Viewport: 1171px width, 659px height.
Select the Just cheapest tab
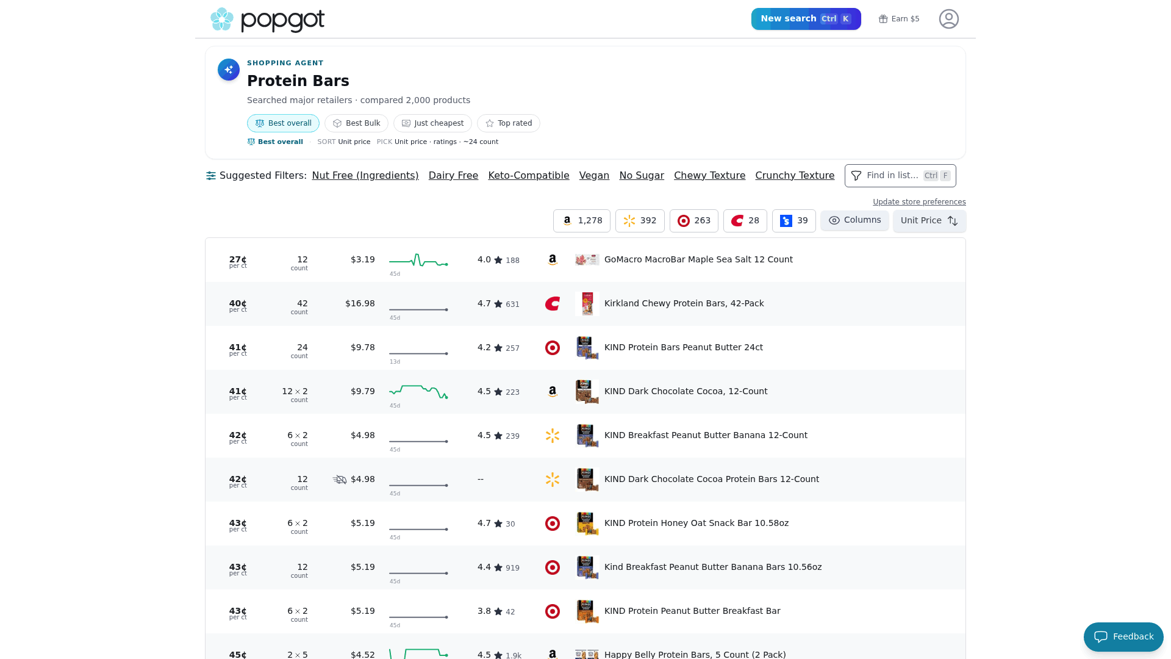tap(432, 123)
